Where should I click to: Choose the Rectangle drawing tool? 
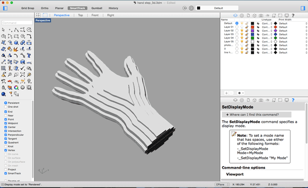click(x=16, y=36)
